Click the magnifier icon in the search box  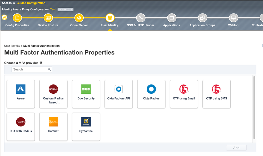[x=49, y=69]
